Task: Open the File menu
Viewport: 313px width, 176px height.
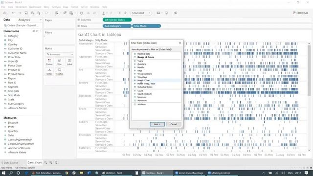Action: 3,7
